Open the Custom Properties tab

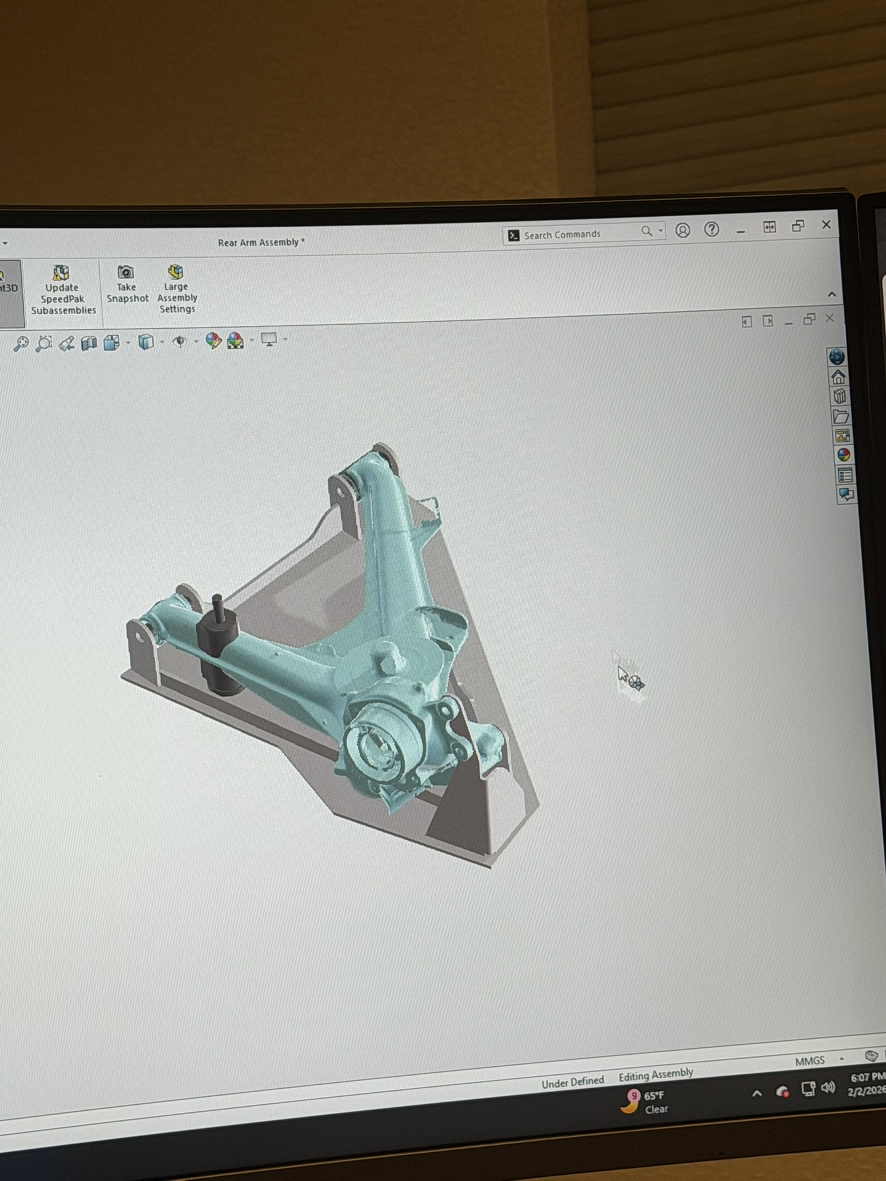coord(845,475)
